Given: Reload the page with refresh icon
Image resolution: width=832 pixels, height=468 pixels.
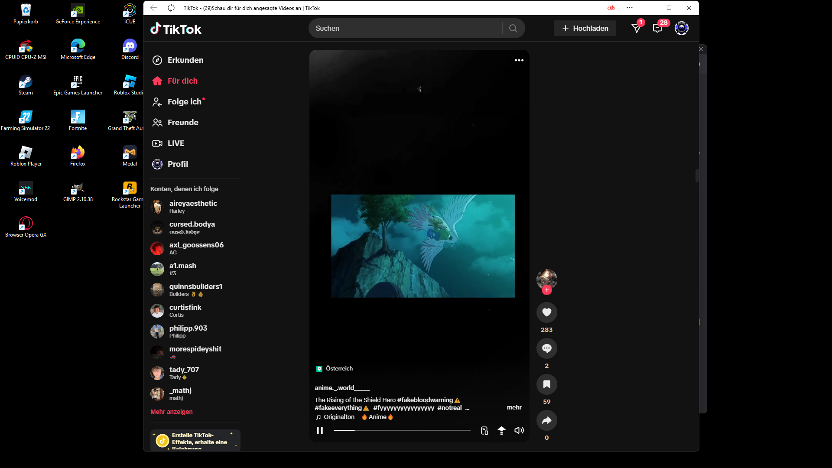Looking at the screenshot, I should coord(171,8).
